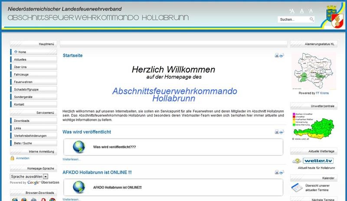Open the 'Sprache auswählen' language dropdown
The height and width of the screenshot is (201, 347).
[x=29, y=177]
